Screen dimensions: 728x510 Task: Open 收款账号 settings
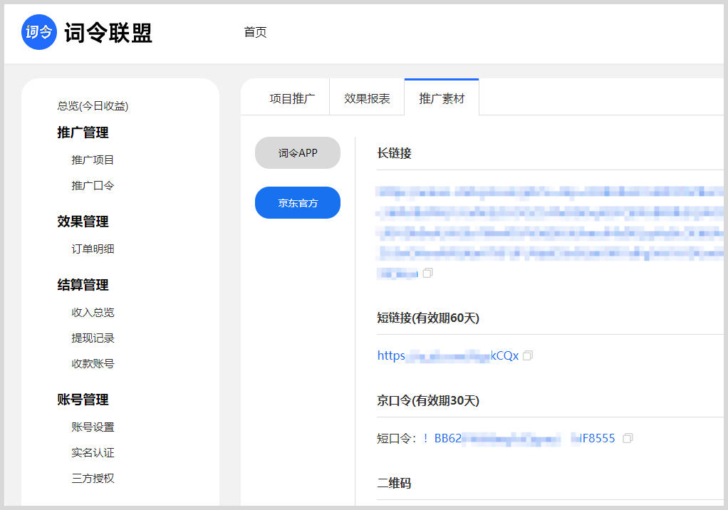(x=93, y=364)
